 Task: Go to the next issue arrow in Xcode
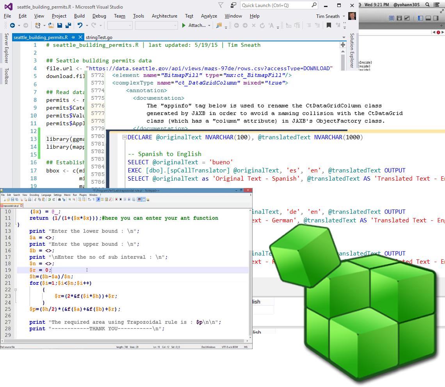pos(442,32)
